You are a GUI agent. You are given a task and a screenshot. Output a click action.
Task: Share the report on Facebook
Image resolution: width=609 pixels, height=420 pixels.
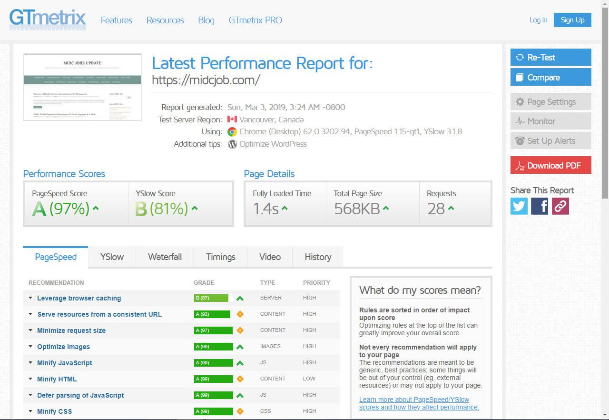539,206
